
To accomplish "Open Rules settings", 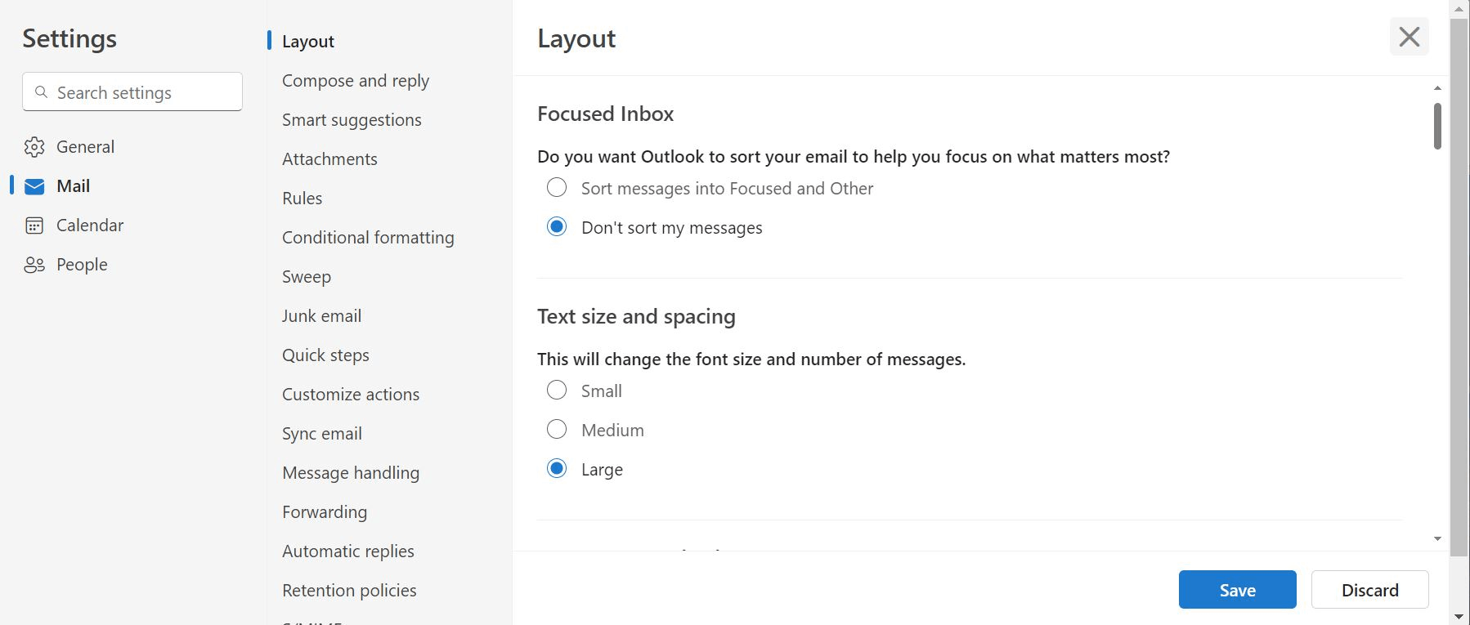I will pyautogui.click(x=302, y=198).
